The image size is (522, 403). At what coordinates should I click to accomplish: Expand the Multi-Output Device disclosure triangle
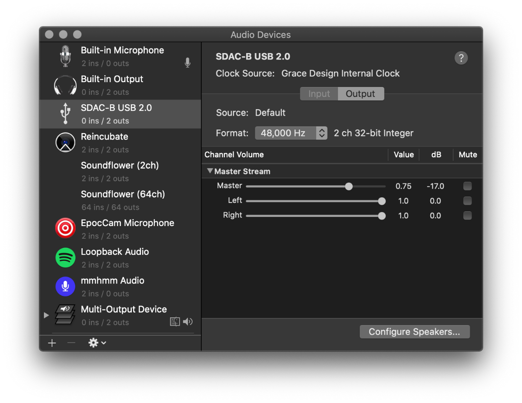pyautogui.click(x=46, y=315)
